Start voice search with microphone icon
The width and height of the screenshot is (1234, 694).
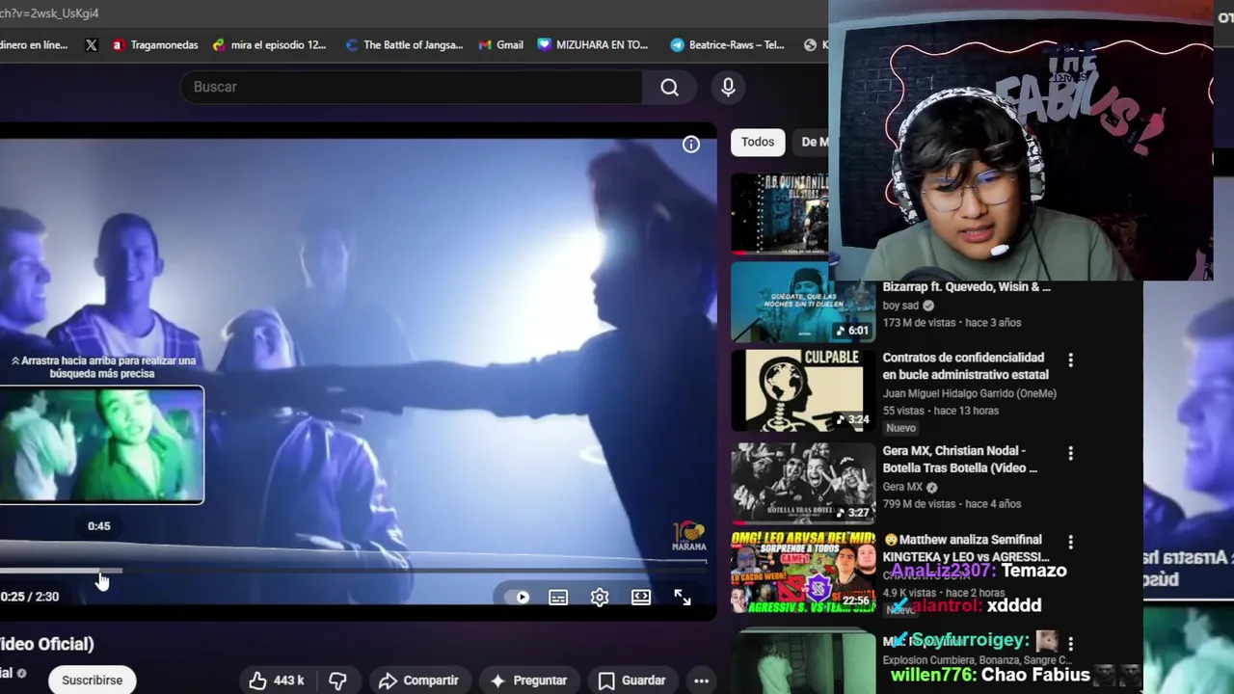click(728, 87)
